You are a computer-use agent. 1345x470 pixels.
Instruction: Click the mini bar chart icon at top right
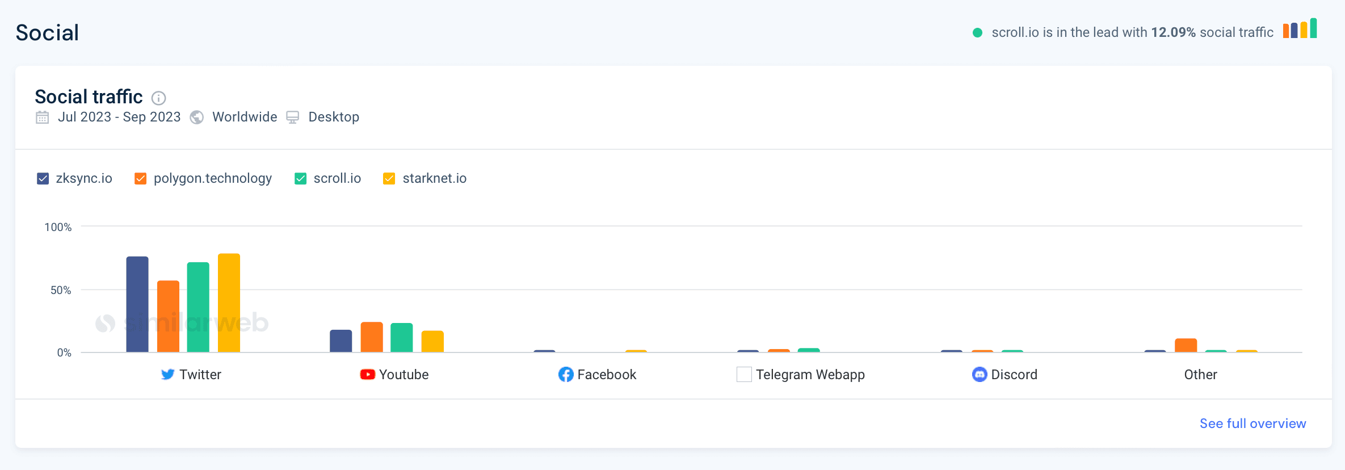coord(1300,28)
